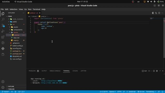Open notifications bell in status bar
Viewport: 165px width, 93px height.
pyautogui.click(x=162, y=92)
